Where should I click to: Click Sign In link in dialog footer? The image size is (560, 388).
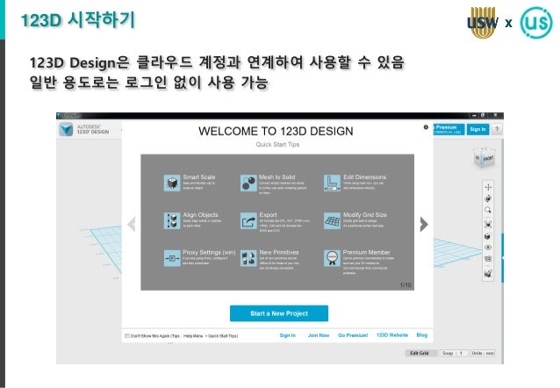288,335
